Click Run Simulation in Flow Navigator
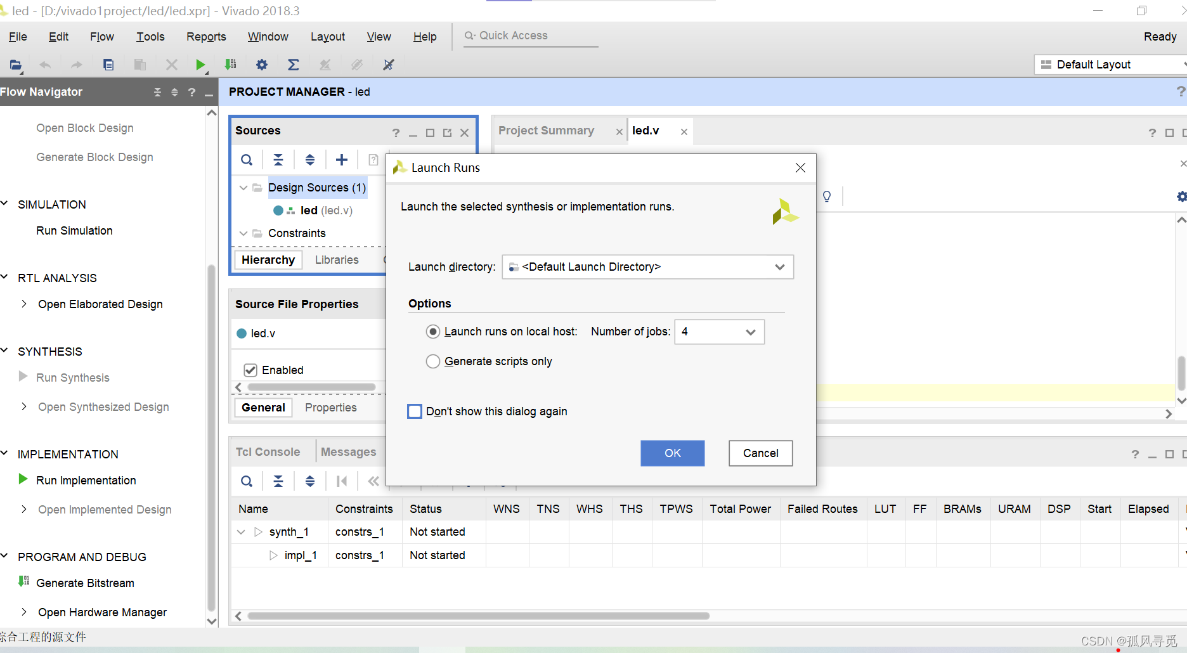The height and width of the screenshot is (653, 1187). tap(74, 231)
